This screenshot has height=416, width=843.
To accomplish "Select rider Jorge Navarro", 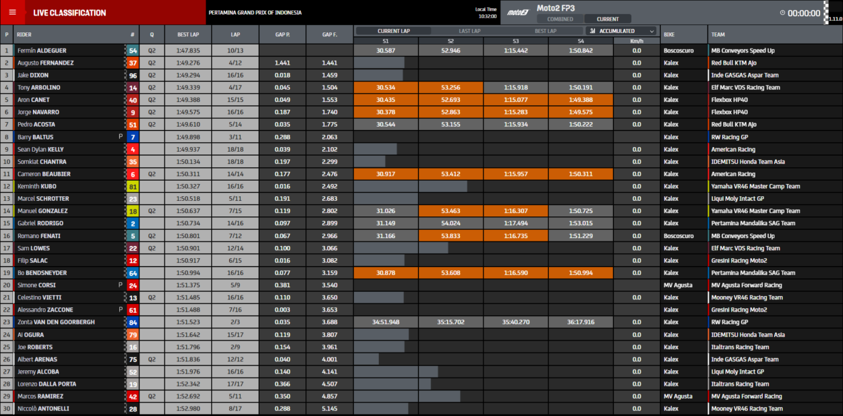I will click(x=38, y=112).
